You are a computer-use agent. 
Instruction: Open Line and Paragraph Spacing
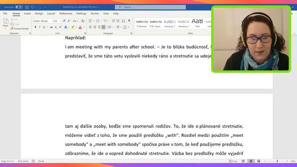point(110,27)
